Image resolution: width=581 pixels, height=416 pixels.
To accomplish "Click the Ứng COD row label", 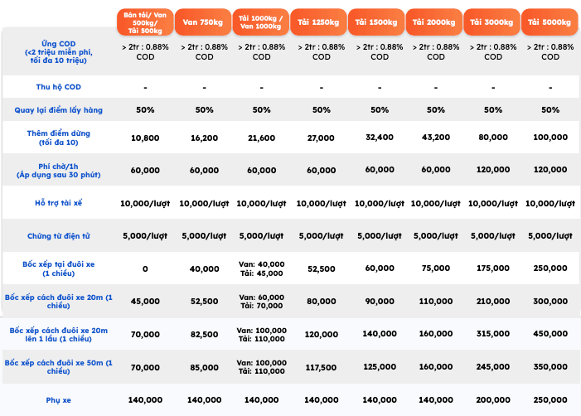I will click(58, 51).
